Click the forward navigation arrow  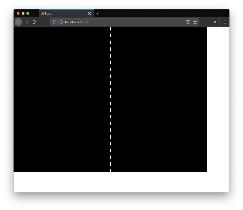[x=26, y=22]
